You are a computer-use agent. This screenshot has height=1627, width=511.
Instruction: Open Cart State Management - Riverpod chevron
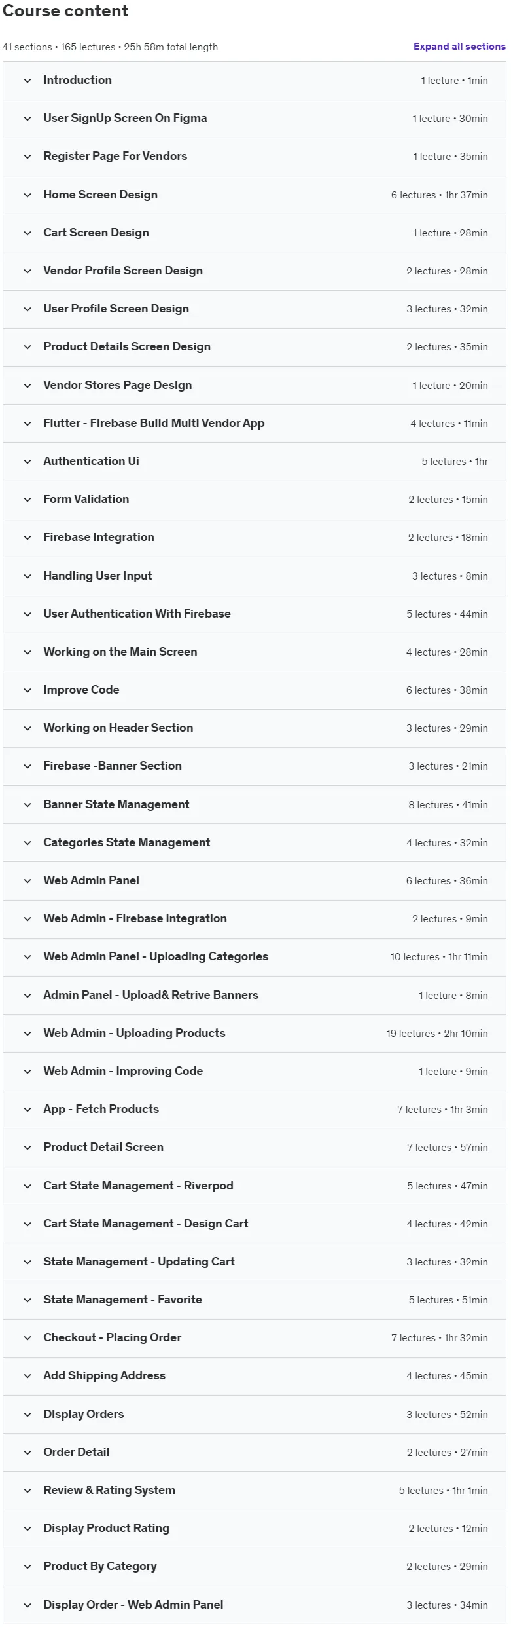coord(27,1186)
